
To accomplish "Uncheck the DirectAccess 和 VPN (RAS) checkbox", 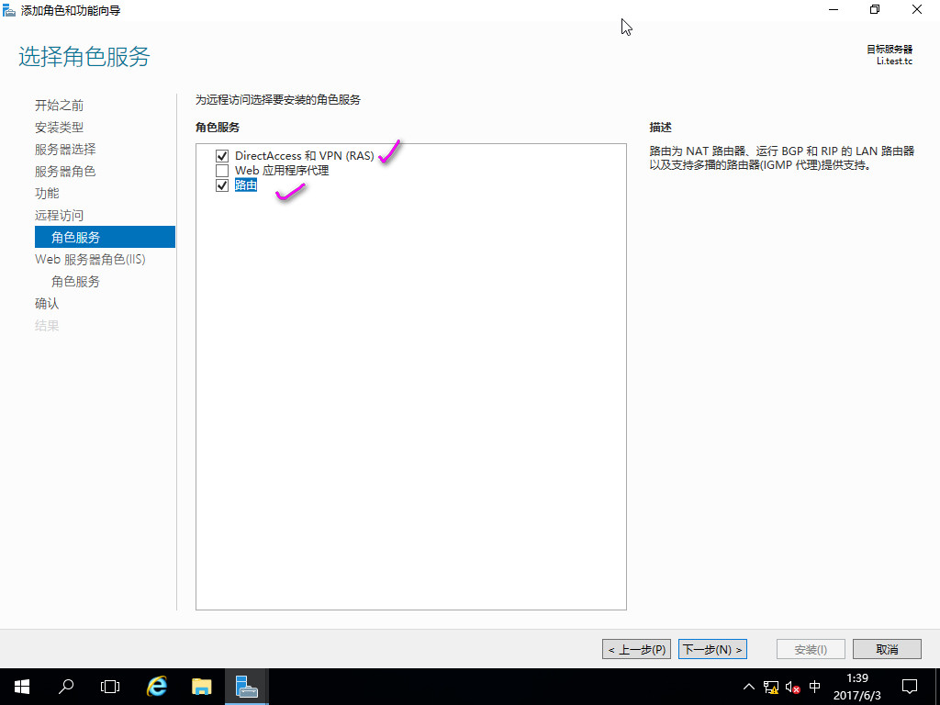I will pos(222,156).
